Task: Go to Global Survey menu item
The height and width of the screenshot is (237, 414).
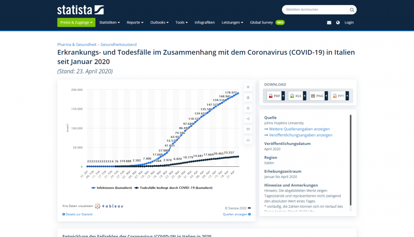Action: (x=261, y=23)
